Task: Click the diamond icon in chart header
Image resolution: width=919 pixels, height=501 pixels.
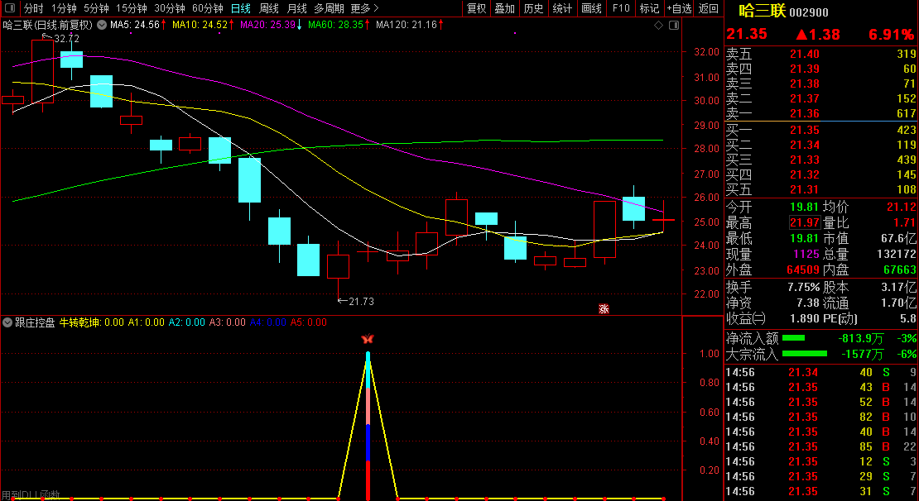Action: click(x=658, y=26)
